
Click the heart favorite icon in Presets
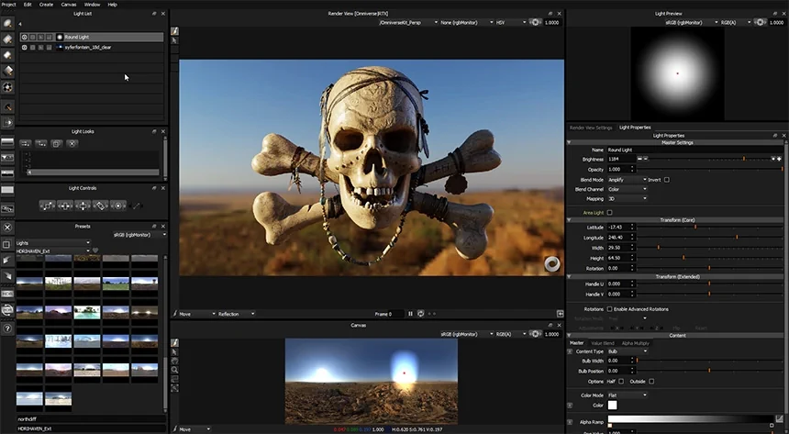95,250
